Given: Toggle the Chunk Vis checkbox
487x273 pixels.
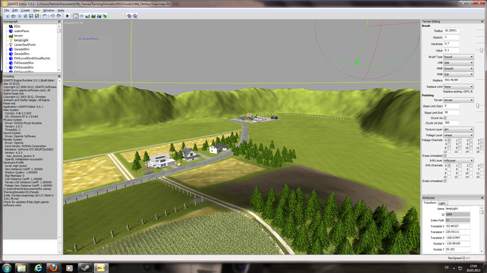Looking at the screenshot, I should (445, 118).
